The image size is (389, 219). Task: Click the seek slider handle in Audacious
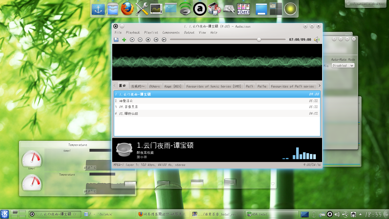259,40
